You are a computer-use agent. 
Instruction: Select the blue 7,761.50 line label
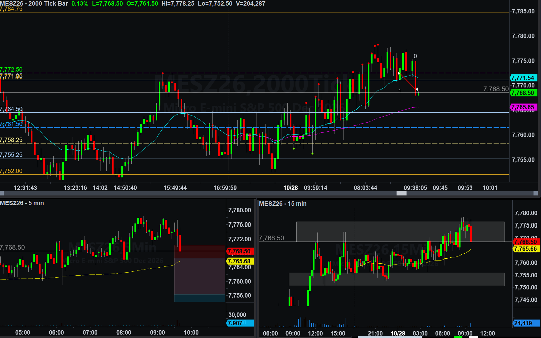coord(11,124)
